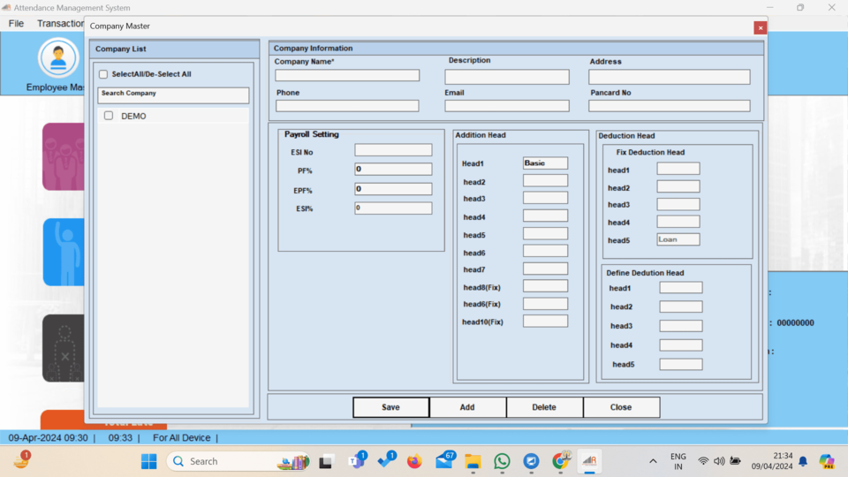Click the Define Dedution head1 field
The width and height of the screenshot is (848, 477).
(x=681, y=288)
